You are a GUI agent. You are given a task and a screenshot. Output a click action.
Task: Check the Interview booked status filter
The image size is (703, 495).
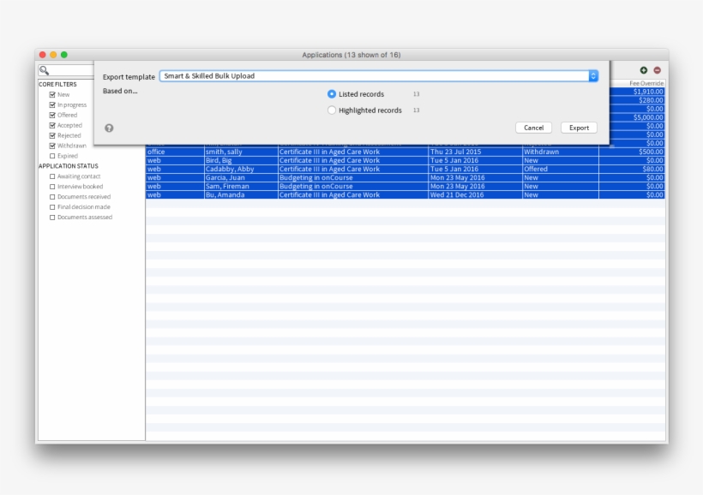pos(52,186)
